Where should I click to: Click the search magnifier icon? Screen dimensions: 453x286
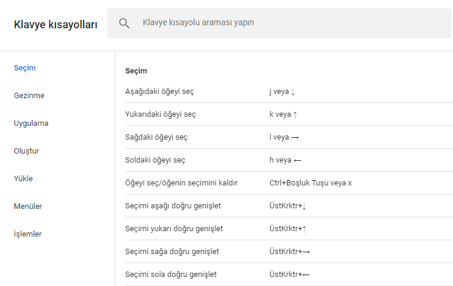(x=125, y=23)
